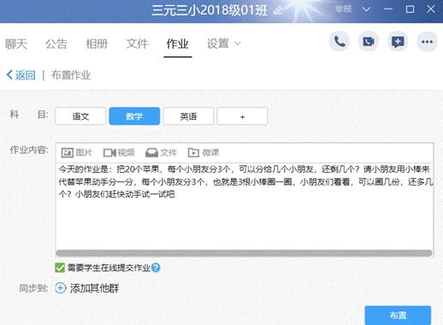Uncheck 需要学生在线提交作业 checkbox
Viewport: 443px width, 325px height.
(60, 268)
